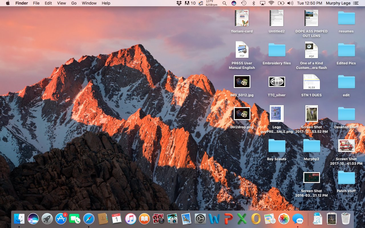Viewport: 365px width, 228px height.
Task: Launch FaceTime from the Dock
Action: click(x=75, y=219)
